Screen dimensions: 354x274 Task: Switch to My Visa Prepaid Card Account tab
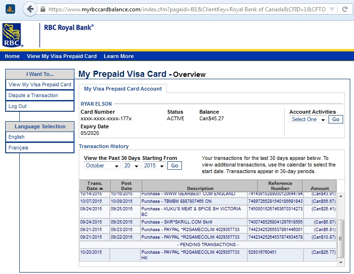click(x=123, y=89)
